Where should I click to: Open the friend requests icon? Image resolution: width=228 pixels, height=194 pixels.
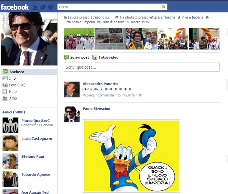pos(35,7)
